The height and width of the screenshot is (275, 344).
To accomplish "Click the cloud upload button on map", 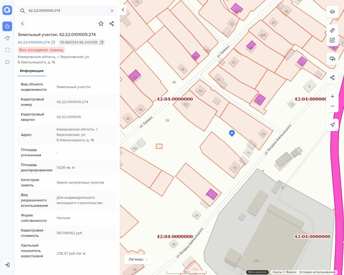I will [332, 59].
